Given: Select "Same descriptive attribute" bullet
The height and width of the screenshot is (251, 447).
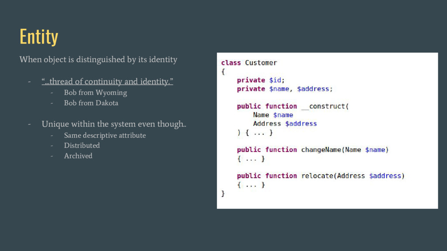Looking at the screenshot, I should pos(105,136).
